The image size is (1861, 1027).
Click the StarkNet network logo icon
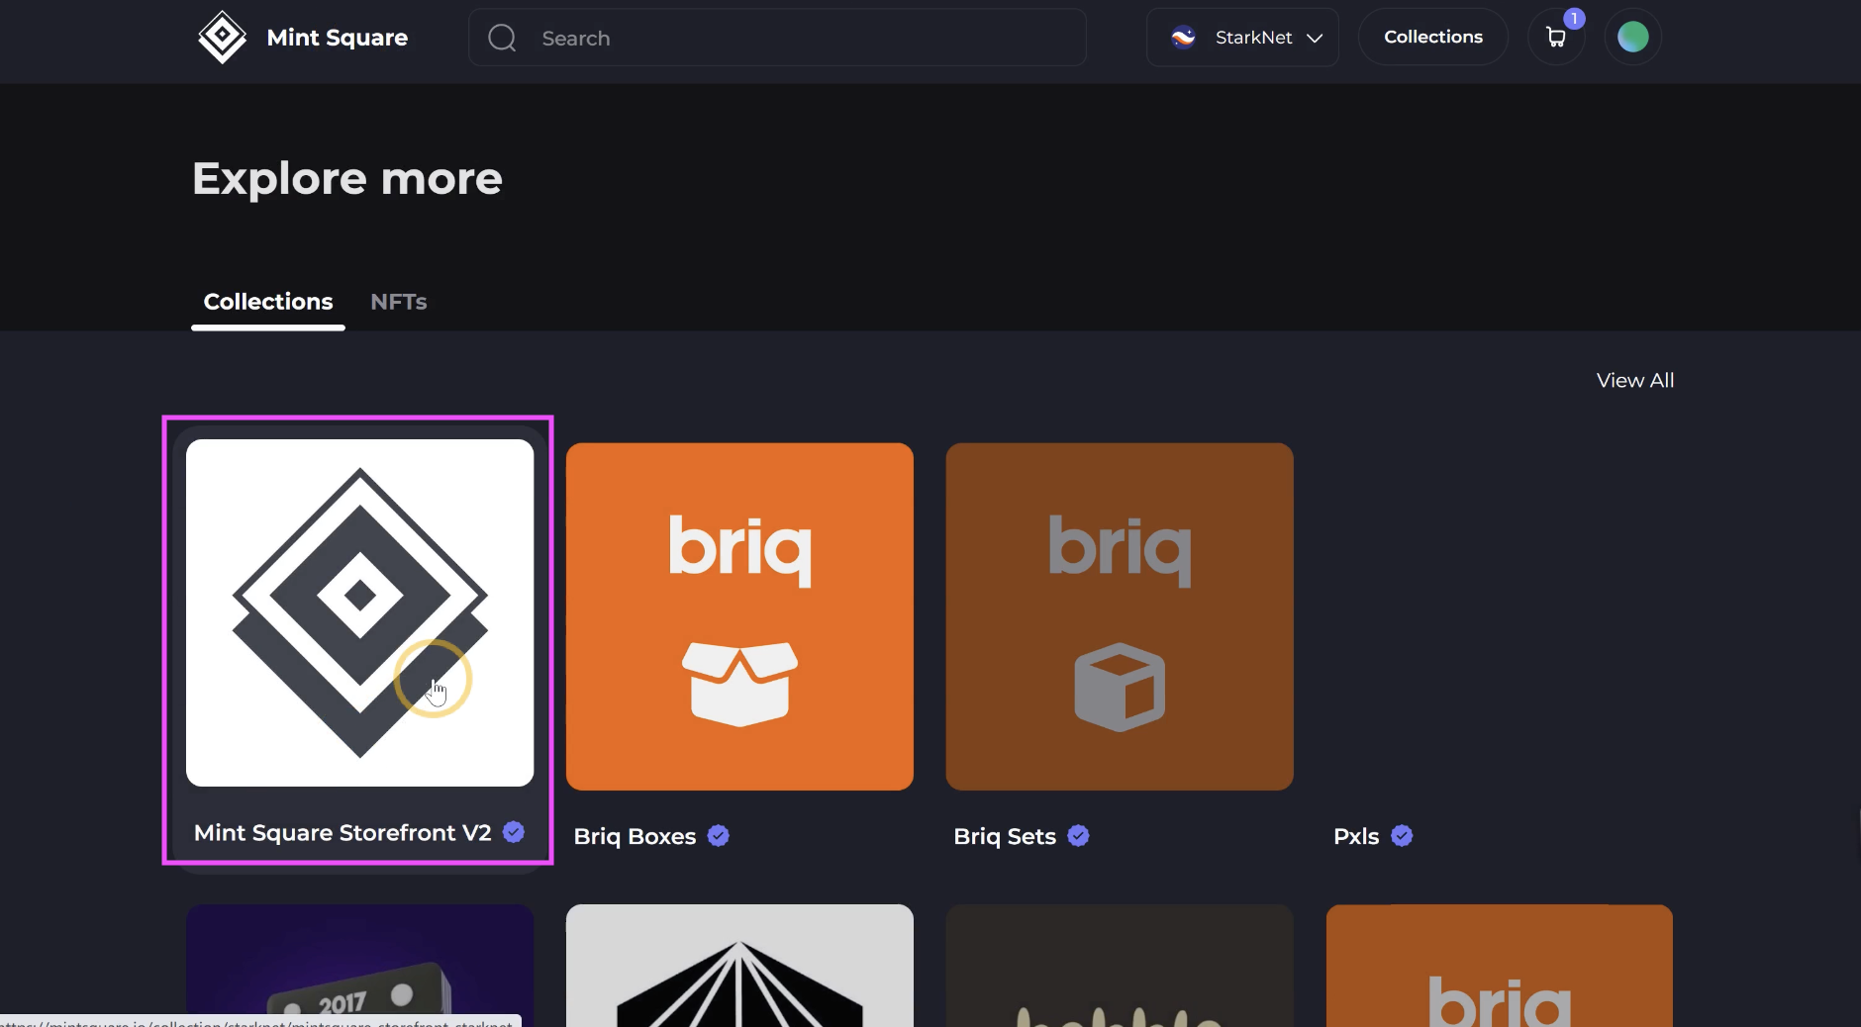click(1183, 38)
